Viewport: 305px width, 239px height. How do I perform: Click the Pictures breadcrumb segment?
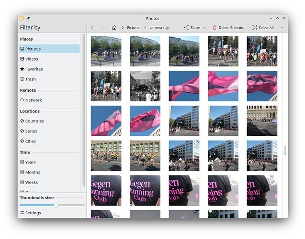click(x=134, y=28)
